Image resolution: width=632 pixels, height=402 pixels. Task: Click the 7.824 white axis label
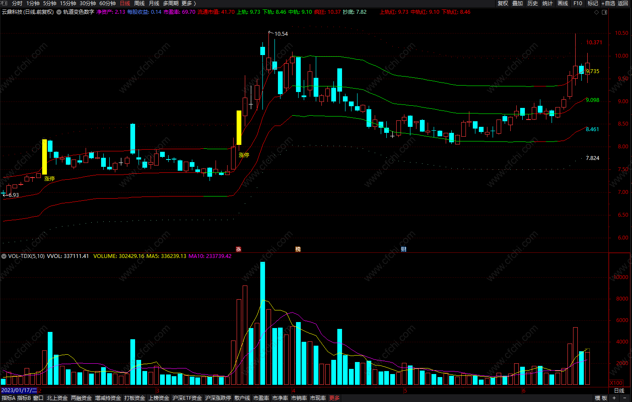[x=593, y=158]
